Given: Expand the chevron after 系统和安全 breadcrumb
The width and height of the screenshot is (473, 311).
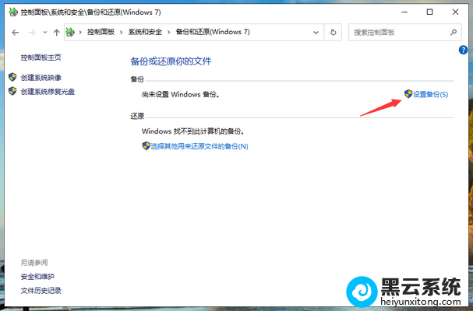Looking at the screenshot, I should [x=168, y=33].
